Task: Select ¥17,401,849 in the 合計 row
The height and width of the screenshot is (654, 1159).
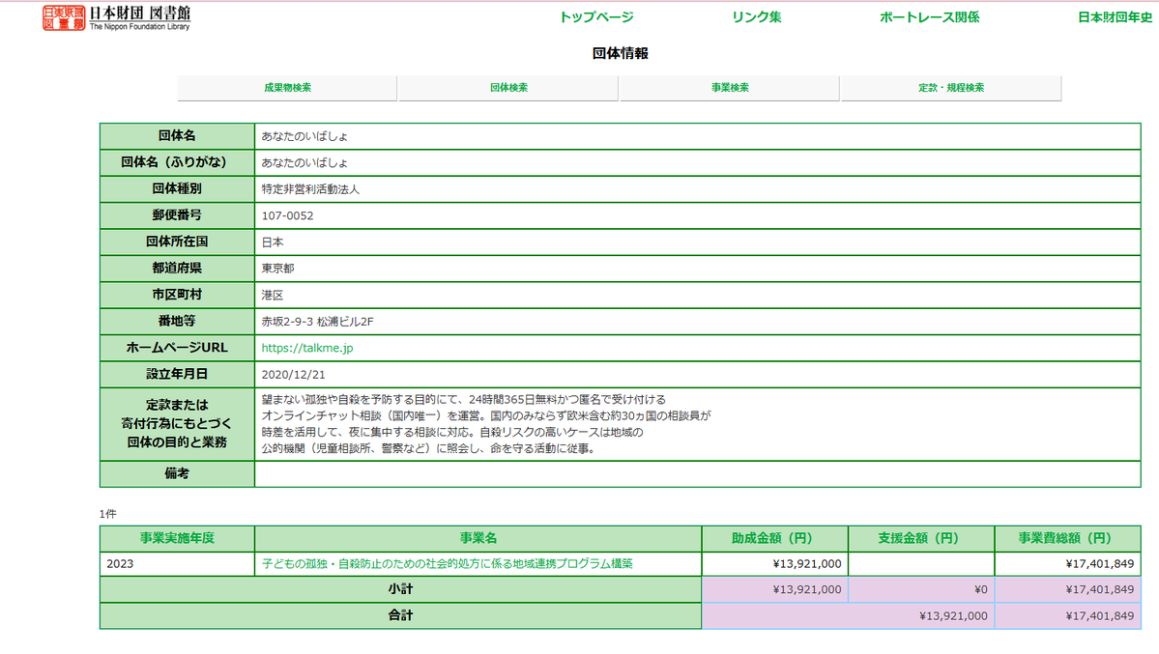Action: 1100,616
